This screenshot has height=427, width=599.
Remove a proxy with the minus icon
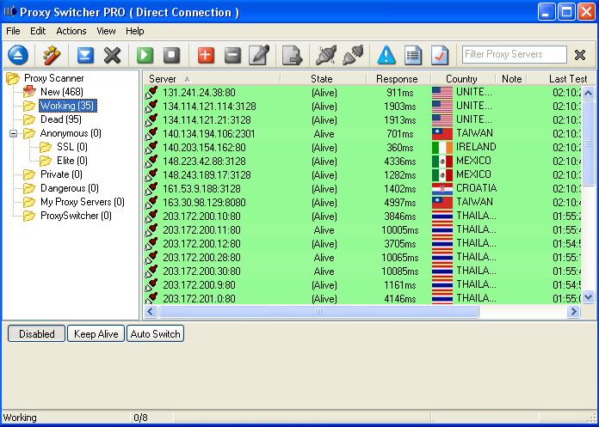coord(232,55)
